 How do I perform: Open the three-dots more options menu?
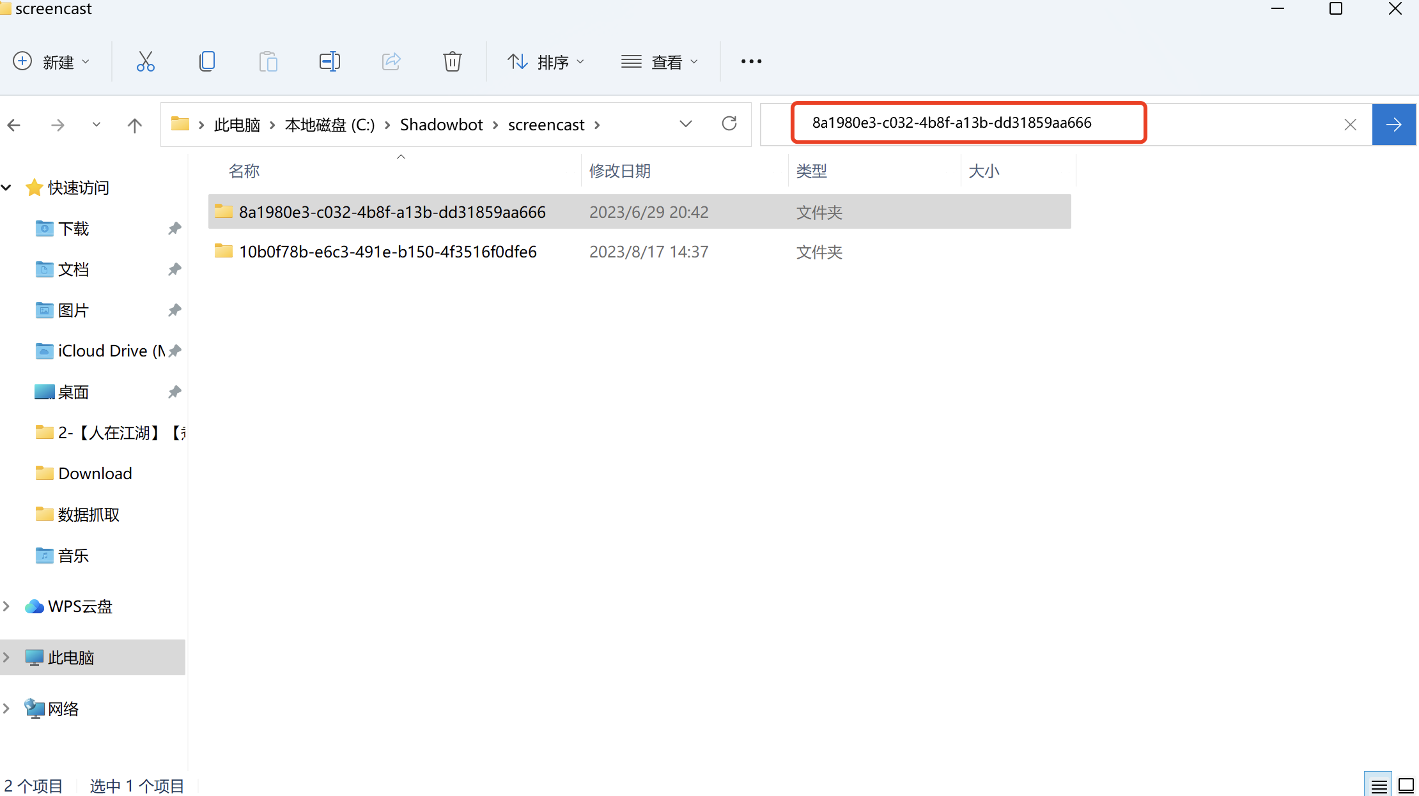(751, 61)
